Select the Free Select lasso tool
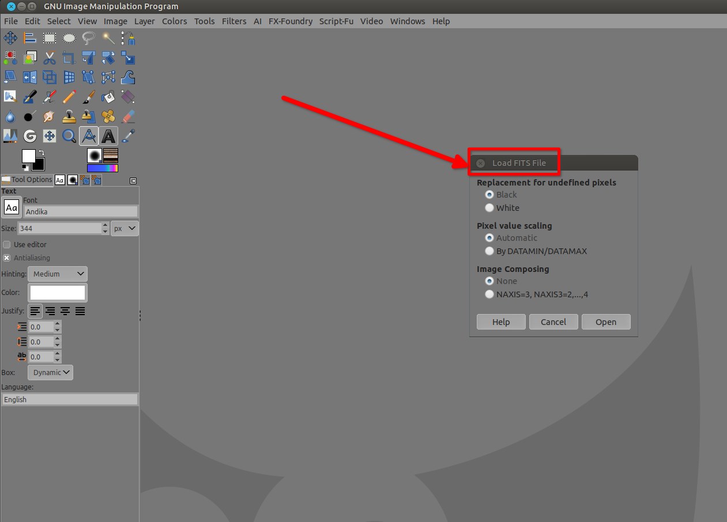 89,39
